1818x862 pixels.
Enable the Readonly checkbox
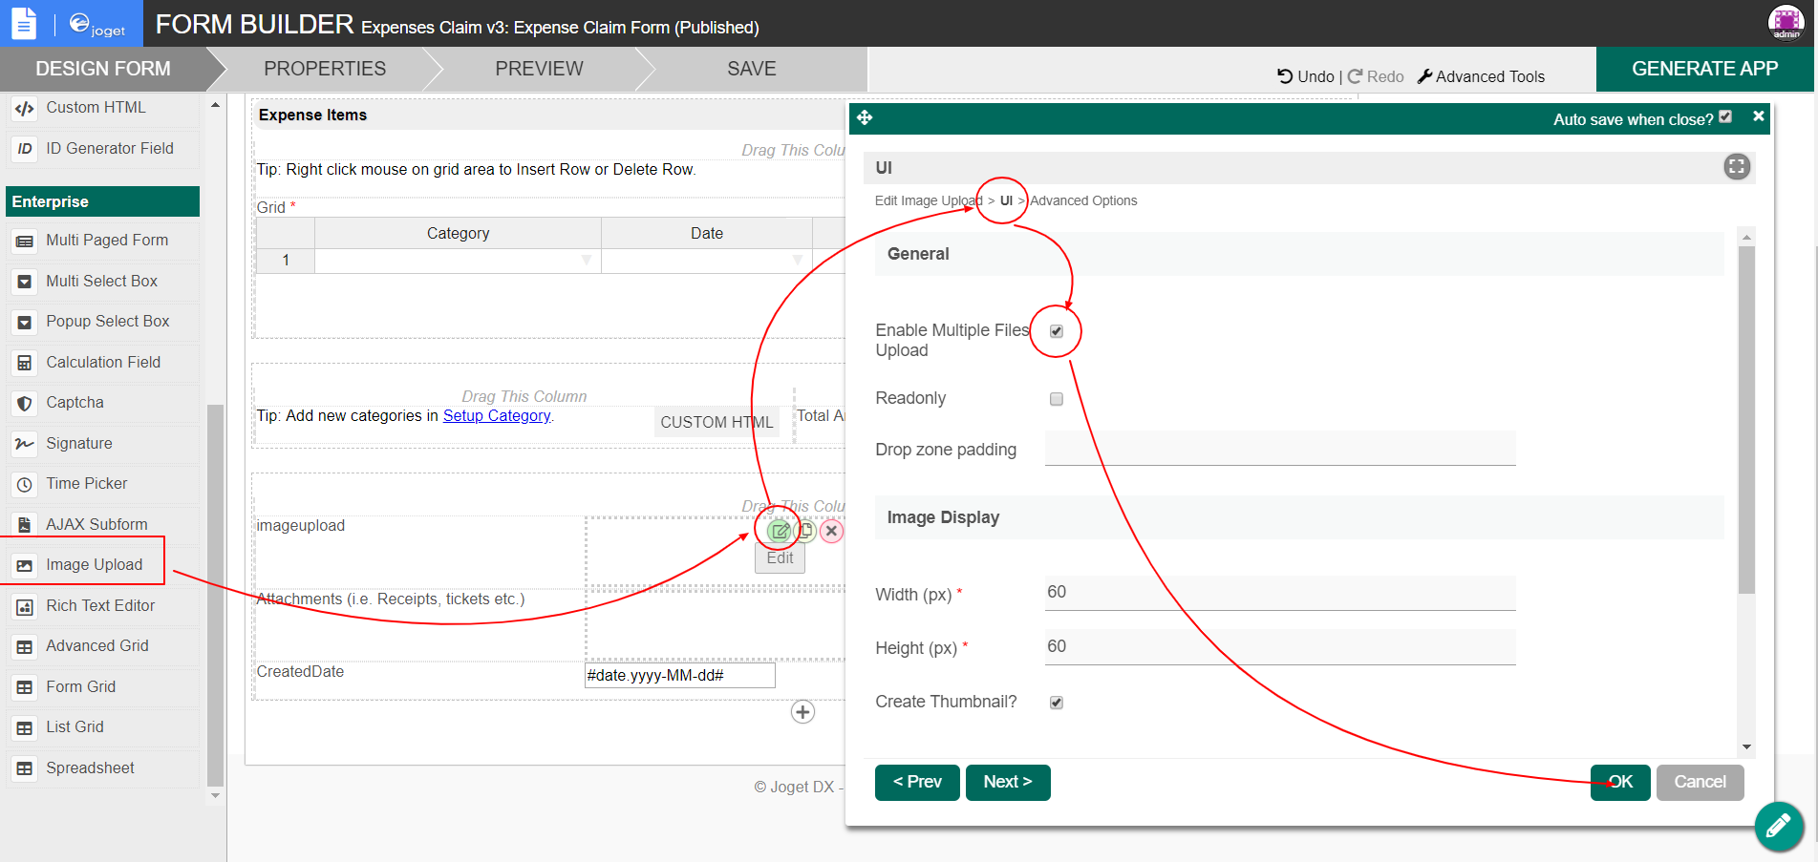tap(1056, 399)
